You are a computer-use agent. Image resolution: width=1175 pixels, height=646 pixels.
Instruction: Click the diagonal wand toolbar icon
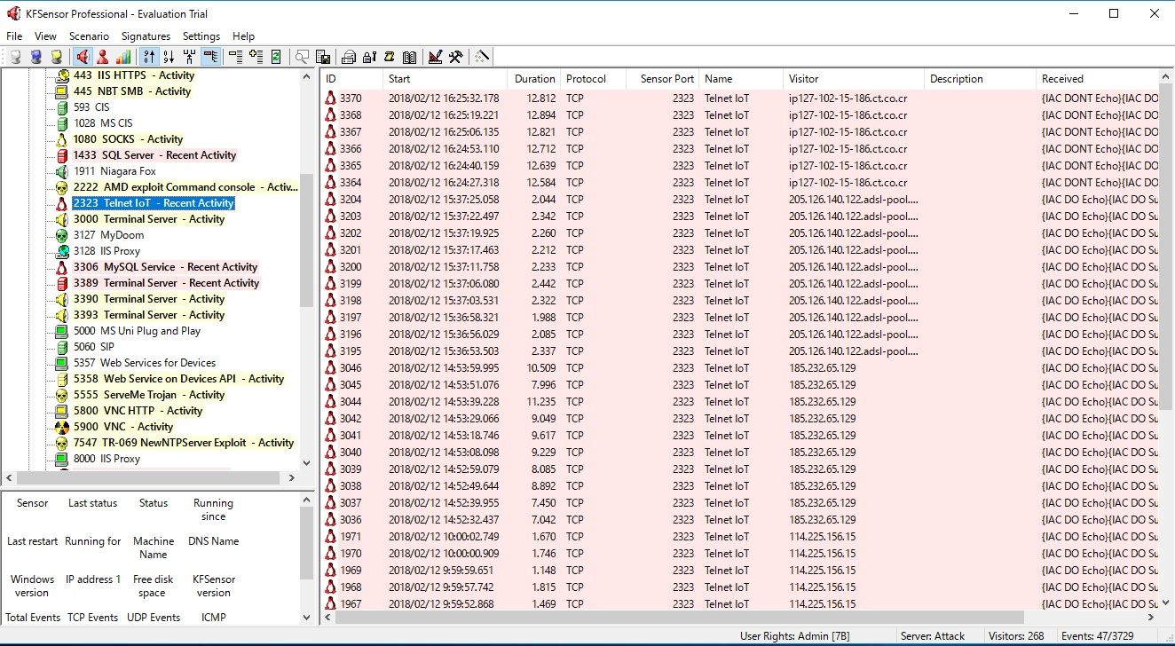[x=482, y=57]
